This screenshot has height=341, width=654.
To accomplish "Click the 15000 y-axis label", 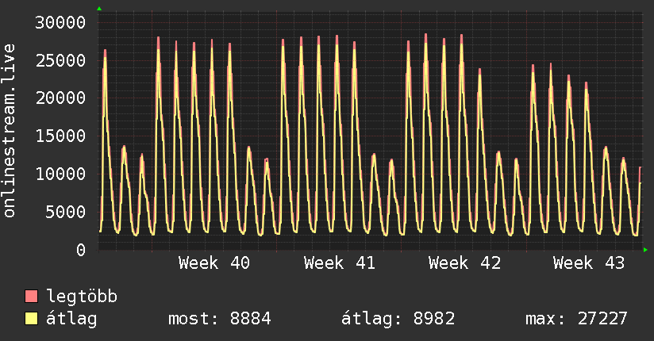I will tap(60, 136).
